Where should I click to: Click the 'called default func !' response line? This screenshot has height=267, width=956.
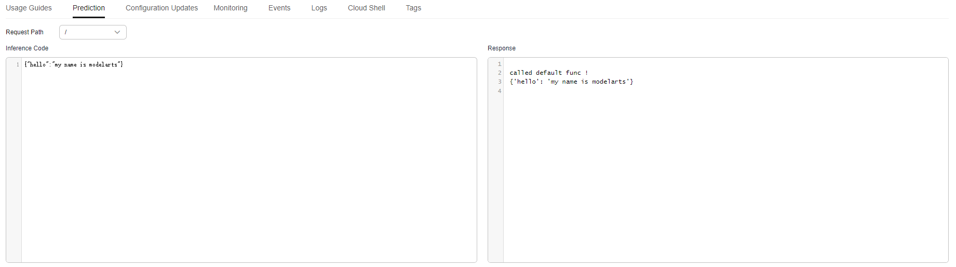[x=549, y=73]
